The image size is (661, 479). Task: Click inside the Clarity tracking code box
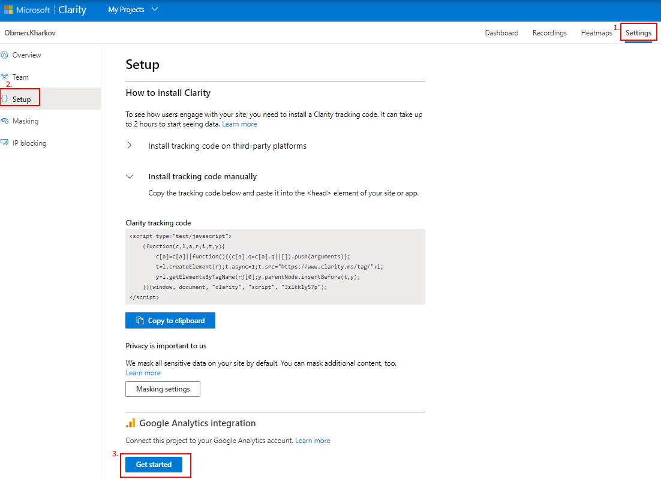(x=275, y=267)
